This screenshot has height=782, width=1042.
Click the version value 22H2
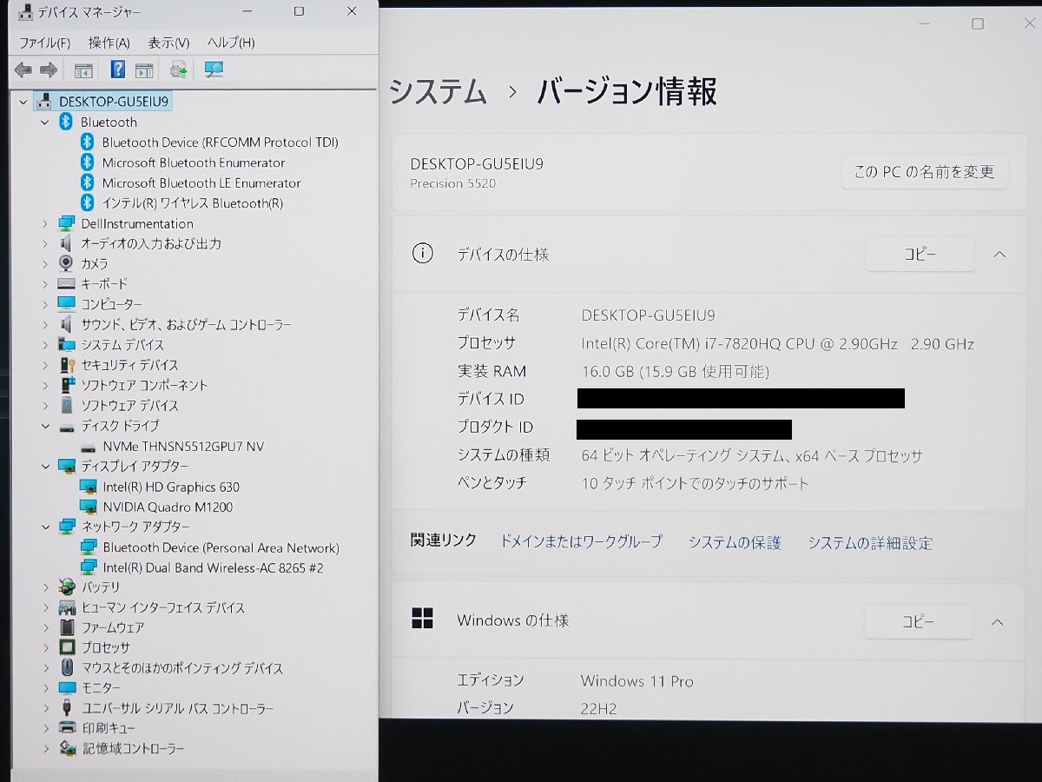click(x=599, y=709)
